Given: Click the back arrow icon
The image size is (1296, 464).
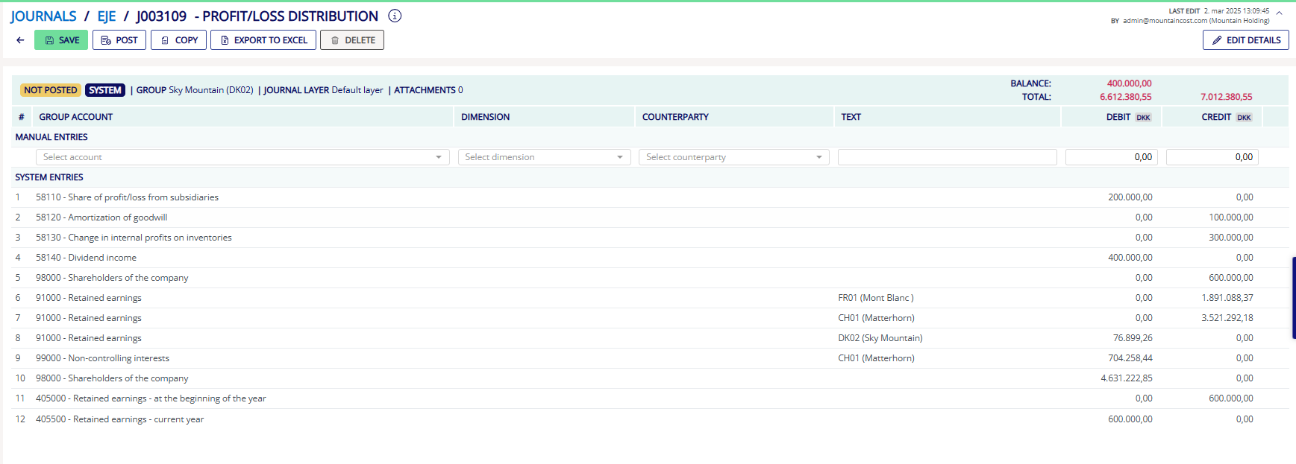Looking at the screenshot, I should coord(20,40).
